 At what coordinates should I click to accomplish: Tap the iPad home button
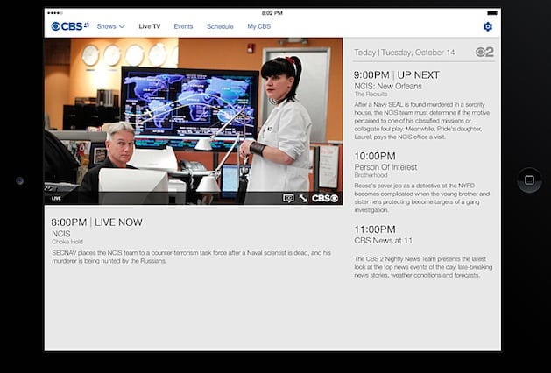[x=529, y=180]
